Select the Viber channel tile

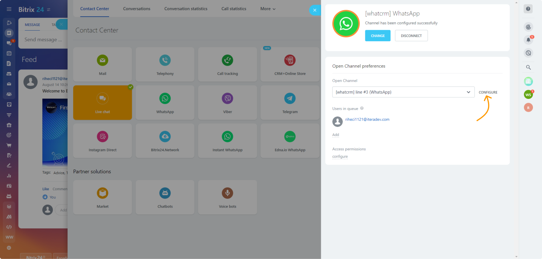[227, 102]
